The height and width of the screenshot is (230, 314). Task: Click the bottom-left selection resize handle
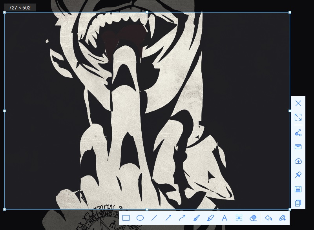pos(5,209)
